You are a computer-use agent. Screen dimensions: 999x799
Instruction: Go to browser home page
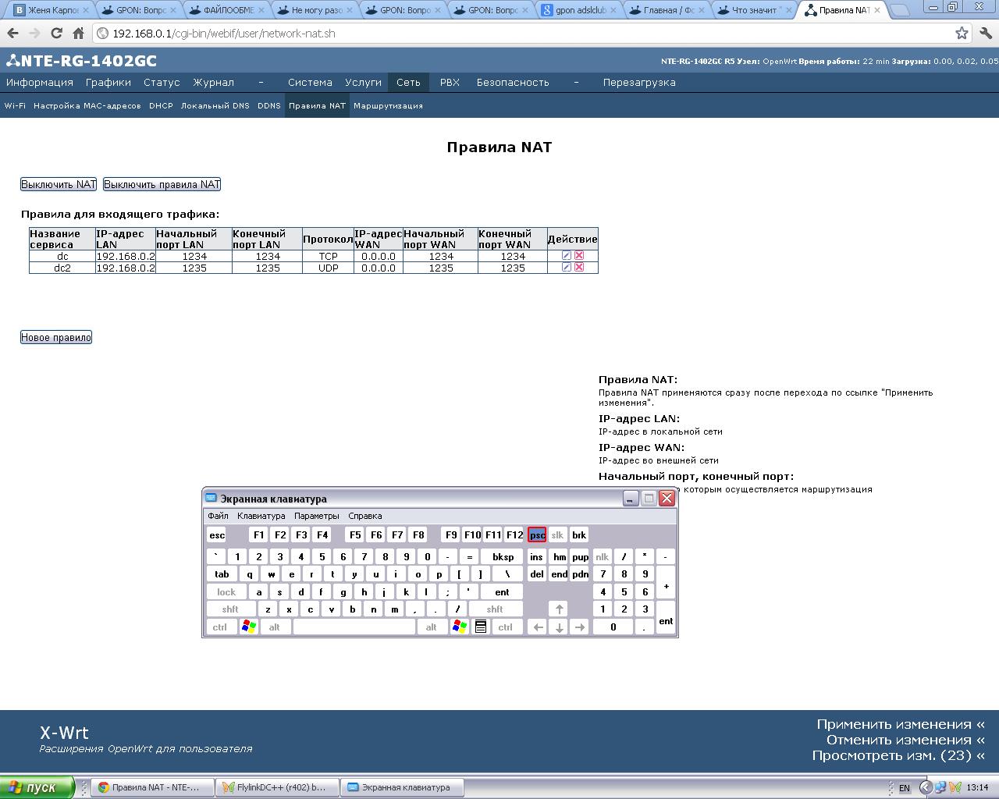pyautogui.click(x=78, y=34)
